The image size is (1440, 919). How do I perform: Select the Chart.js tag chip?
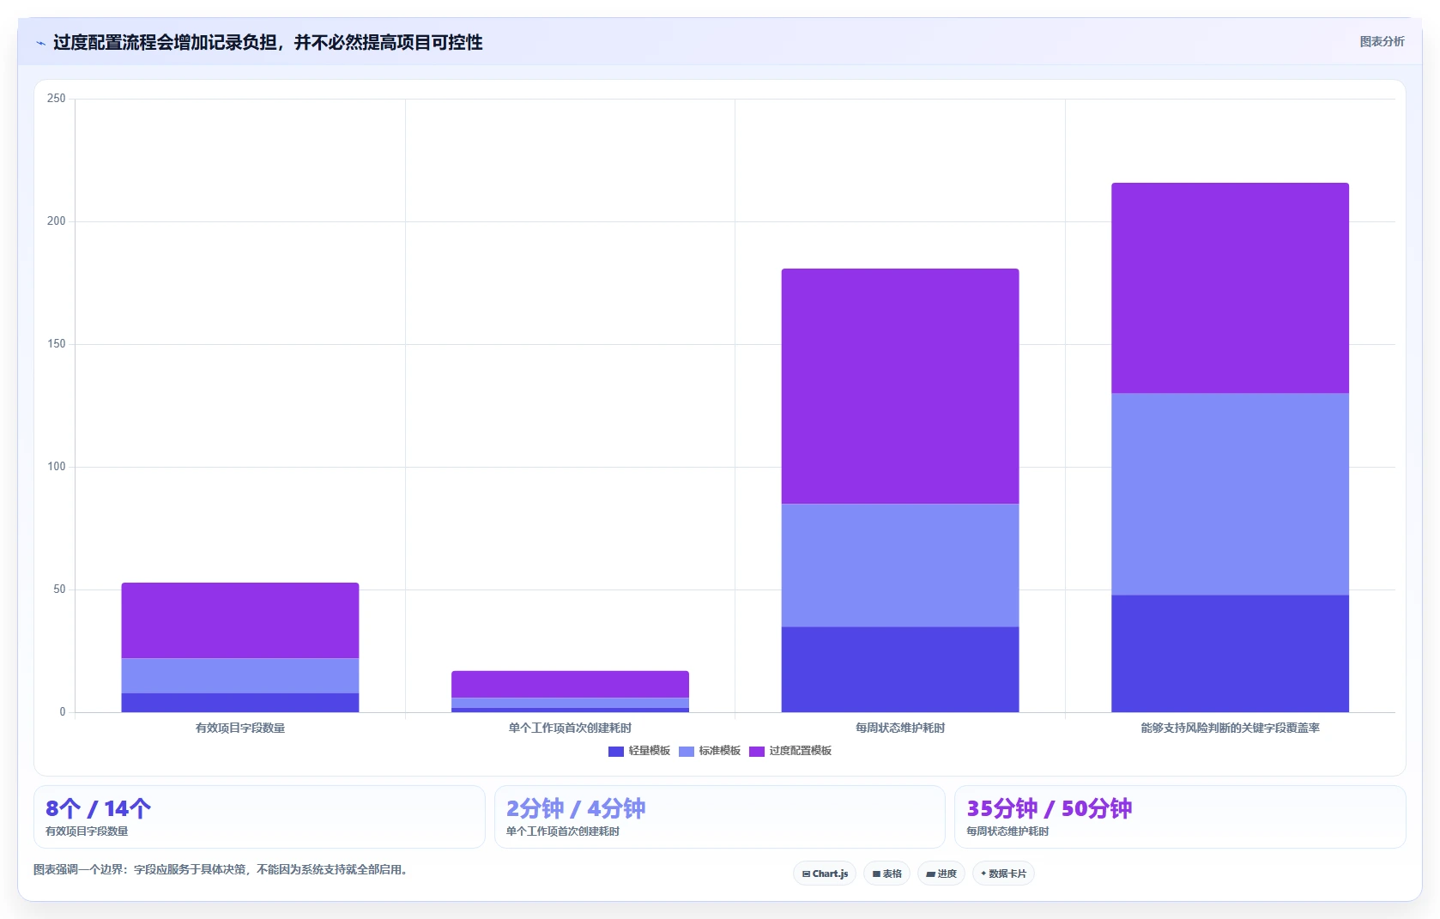coord(825,874)
